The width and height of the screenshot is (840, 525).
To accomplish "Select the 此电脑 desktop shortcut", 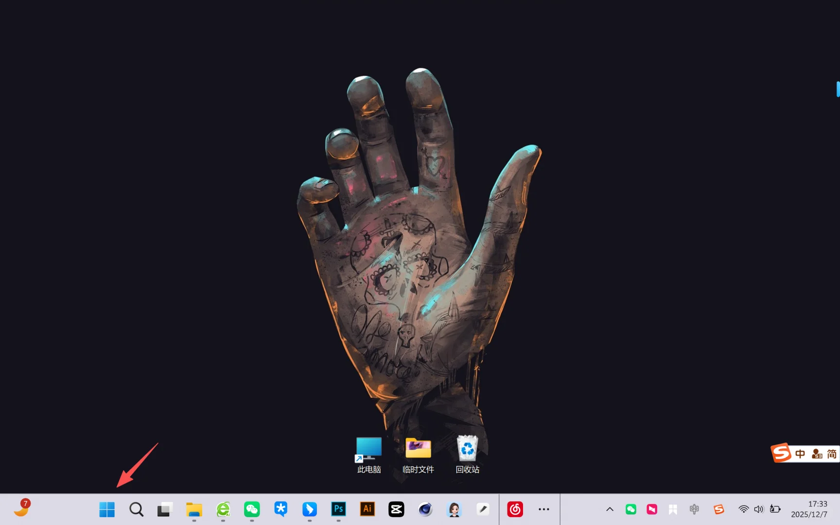I will 369,455.
